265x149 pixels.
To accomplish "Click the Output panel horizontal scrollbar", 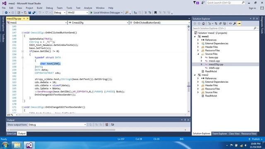I will (x=62, y=130).
